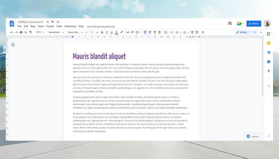The height and width of the screenshot is (159, 279).
Task: Open Last edit was seconds ago link
Action: 101,26
